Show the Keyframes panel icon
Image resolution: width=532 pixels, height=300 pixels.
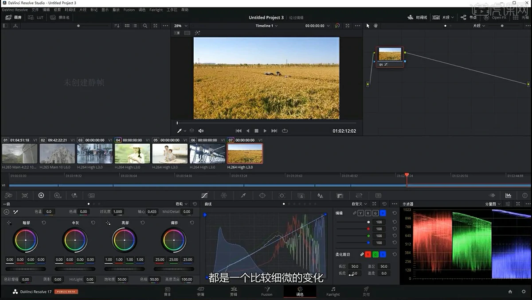coord(492,195)
